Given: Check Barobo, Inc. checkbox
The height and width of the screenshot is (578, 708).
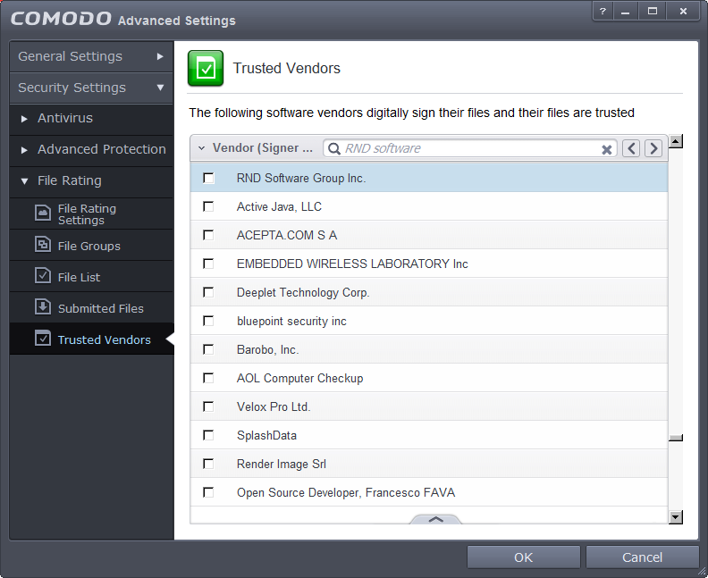Looking at the screenshot, I should pos(208,349).
